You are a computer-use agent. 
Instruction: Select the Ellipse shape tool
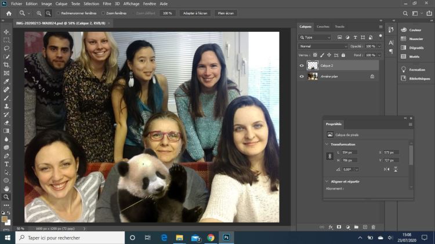pos(6,180)
